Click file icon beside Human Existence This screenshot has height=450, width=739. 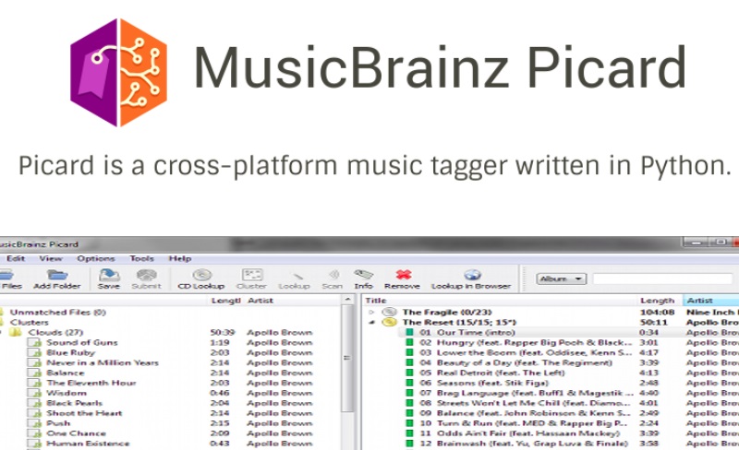(x=35, y=444)
